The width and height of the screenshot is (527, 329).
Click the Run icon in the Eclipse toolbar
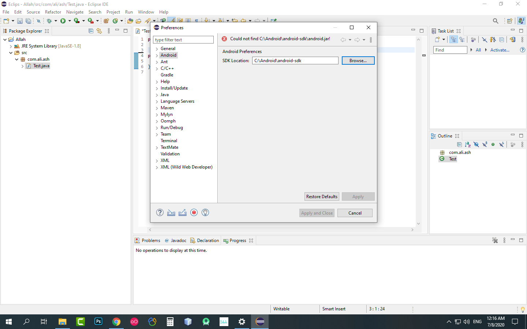pos(62,21)
